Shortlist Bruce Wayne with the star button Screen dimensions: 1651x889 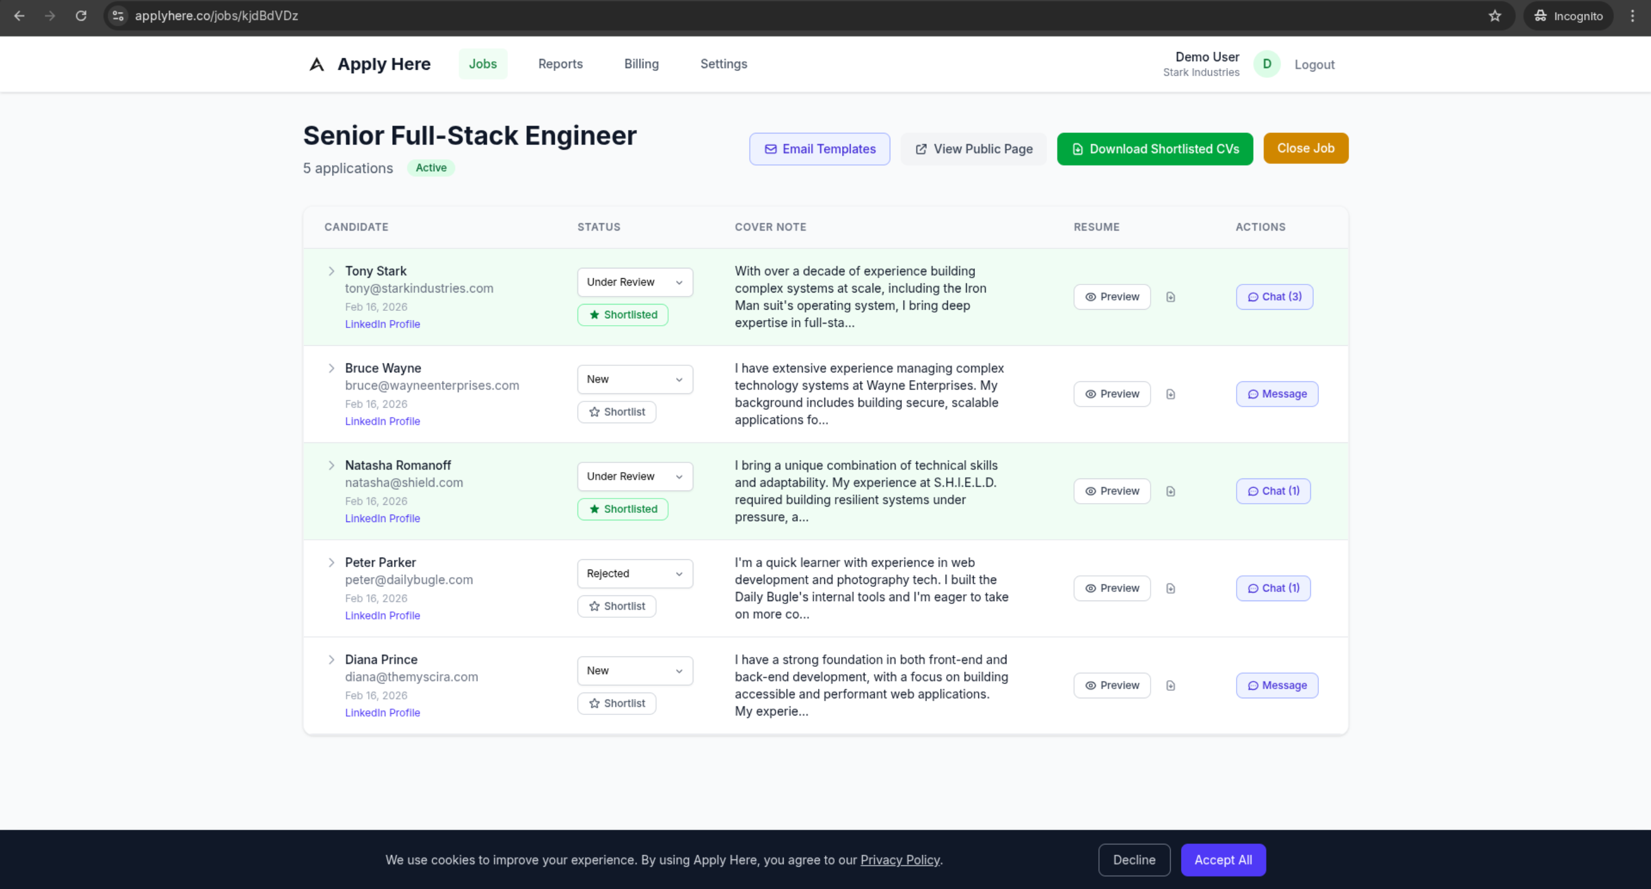pyautogui.click(x=617, y=412)
